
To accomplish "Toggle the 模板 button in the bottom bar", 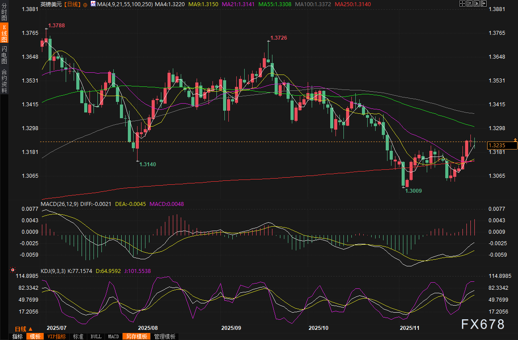I will (x=35, y=336).
